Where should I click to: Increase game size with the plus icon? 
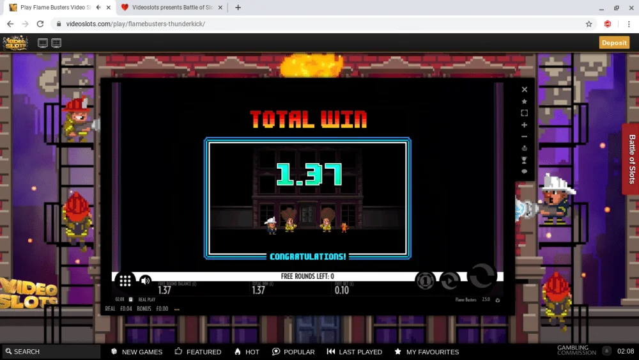click(x=525, y=125)
